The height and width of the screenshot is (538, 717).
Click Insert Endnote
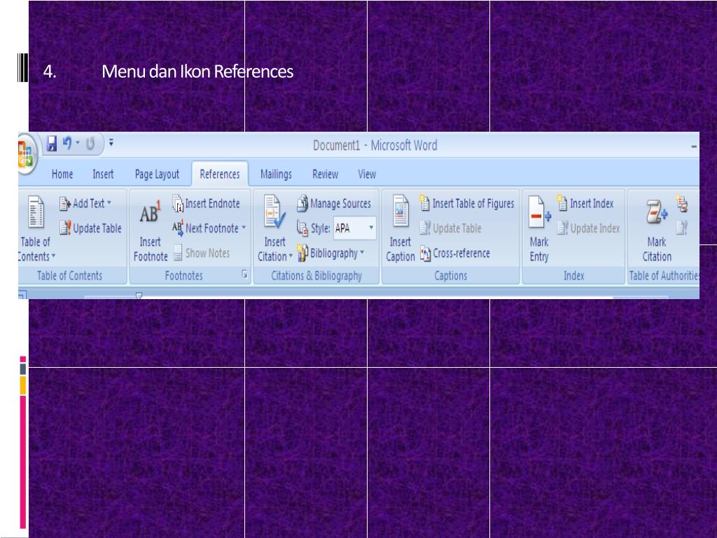click(206, 204)
